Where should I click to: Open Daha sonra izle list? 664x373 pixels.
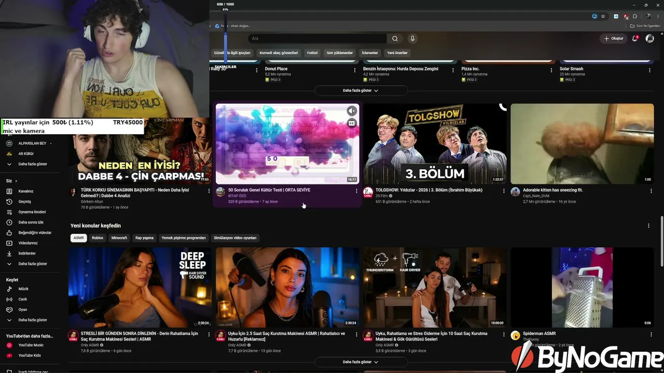pos(31,222)
